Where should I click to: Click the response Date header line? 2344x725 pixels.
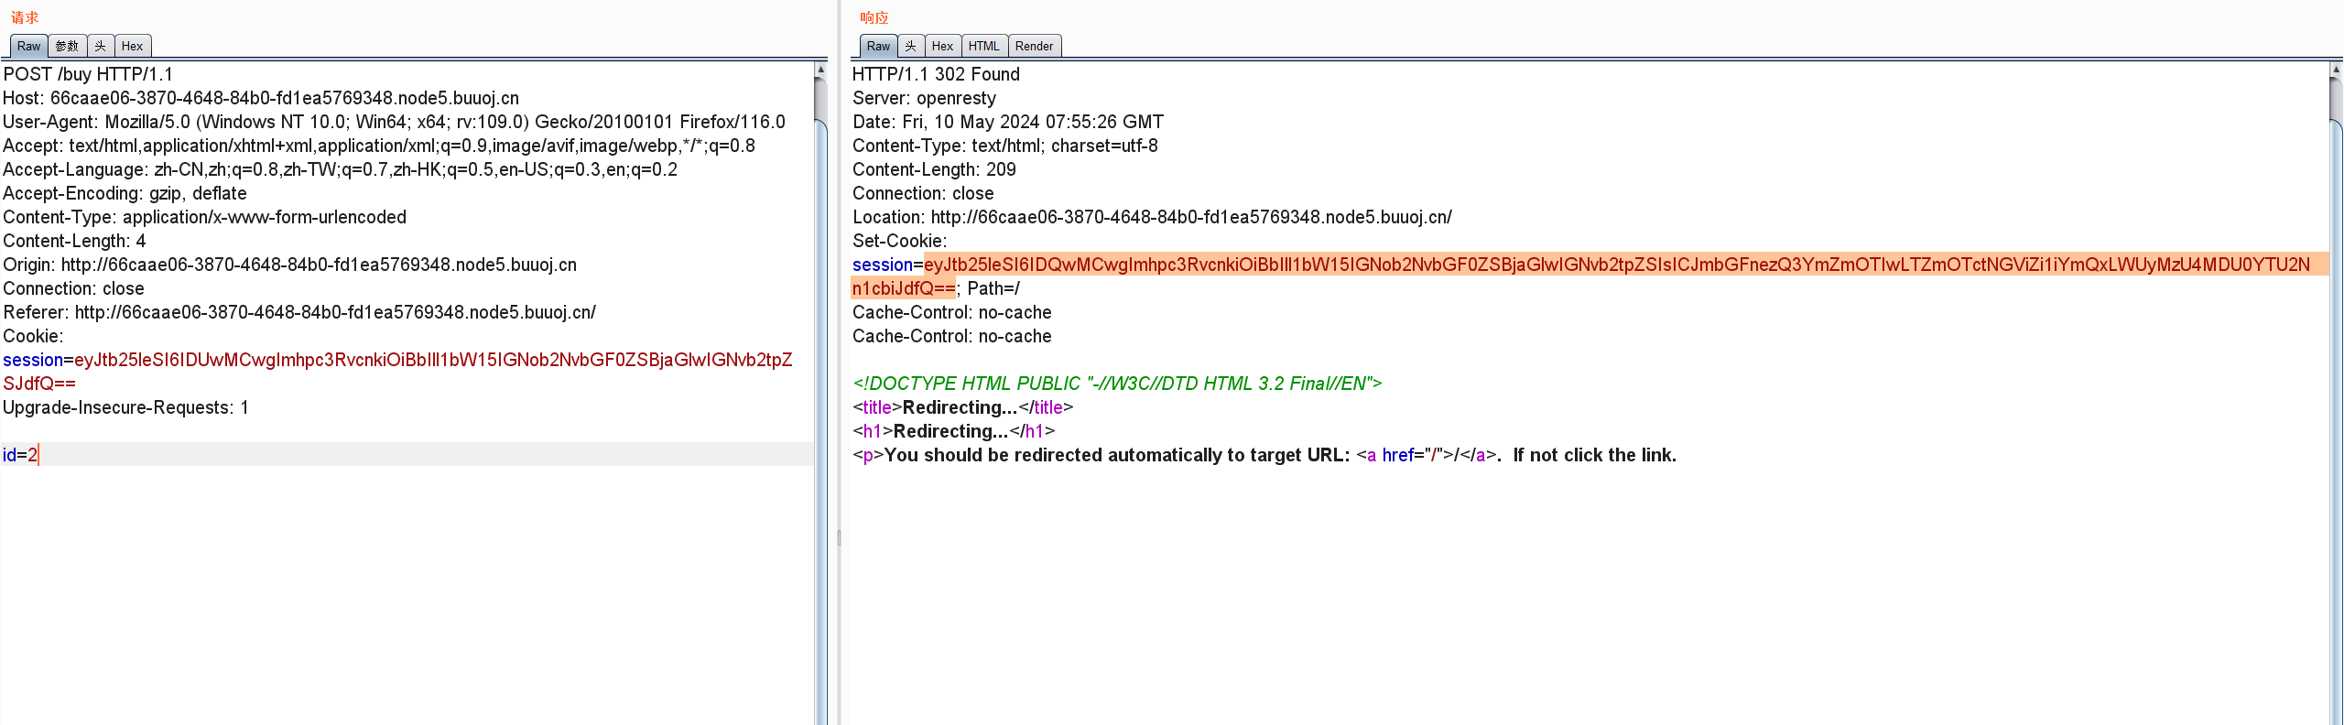[x=1008, y=122]
